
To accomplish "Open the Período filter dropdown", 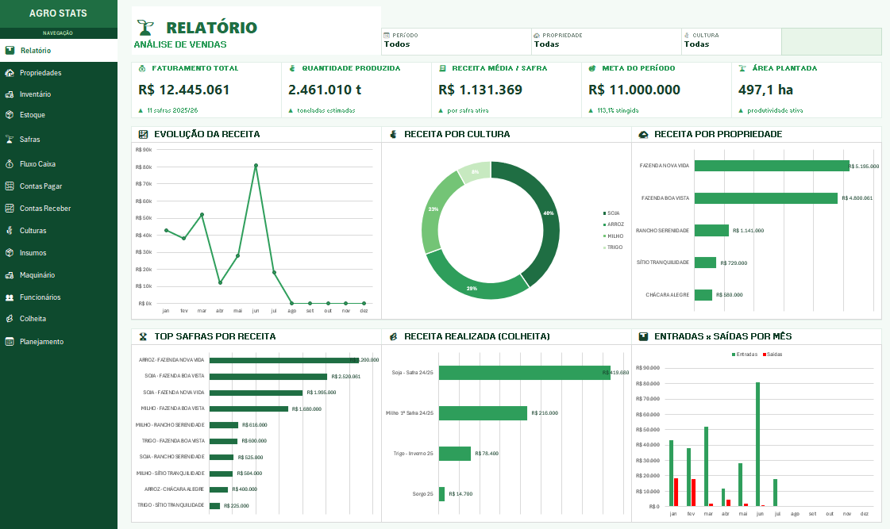I will 457,41.
